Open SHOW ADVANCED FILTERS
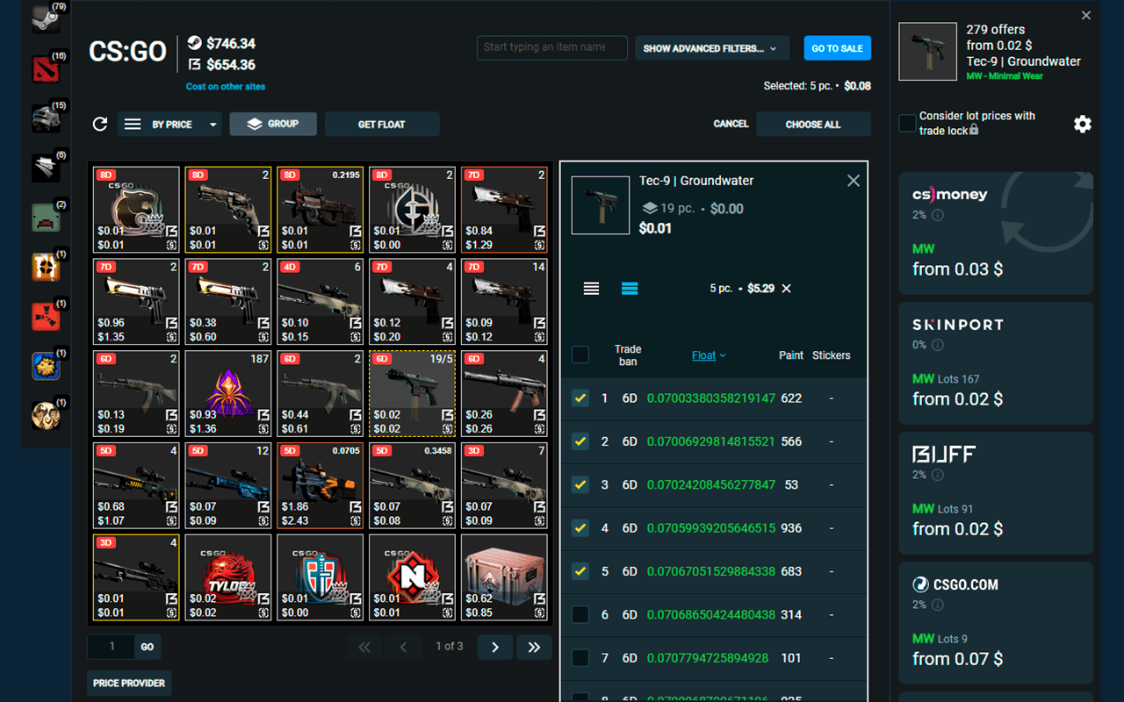Screen dimensions: 1124x702 [711, 48]
